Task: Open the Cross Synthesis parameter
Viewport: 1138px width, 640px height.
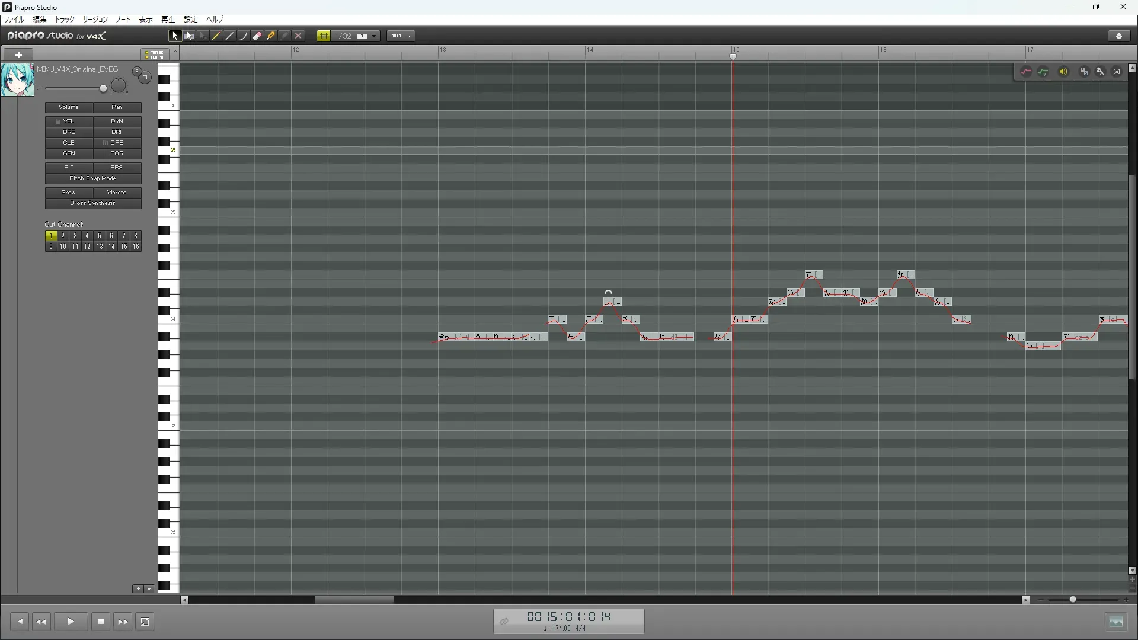Action: click(x=93, y=203)
